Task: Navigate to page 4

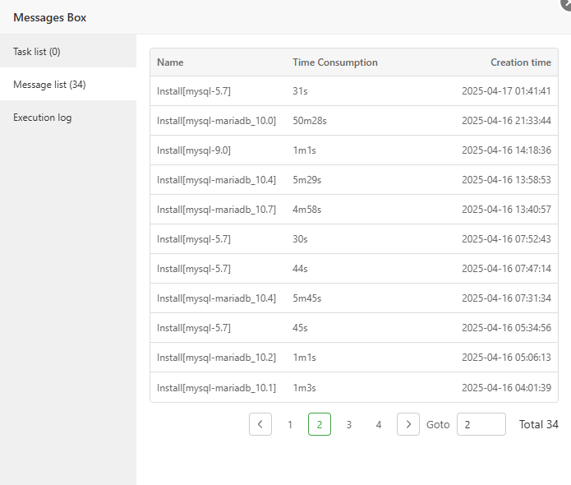Action: click(379, 424)
